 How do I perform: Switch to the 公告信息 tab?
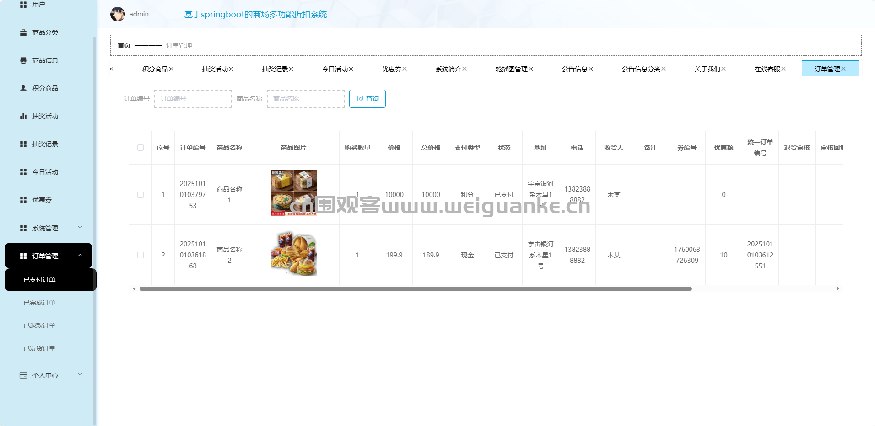pos(574,69)
